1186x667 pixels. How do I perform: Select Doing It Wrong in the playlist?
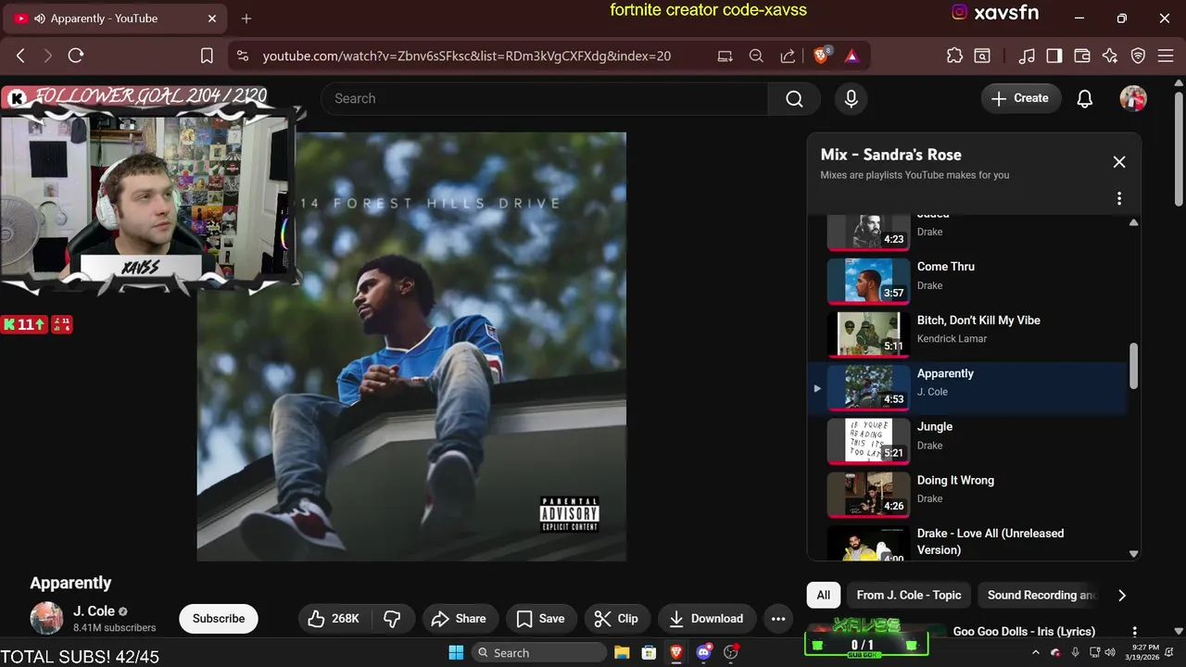point(967,494)
